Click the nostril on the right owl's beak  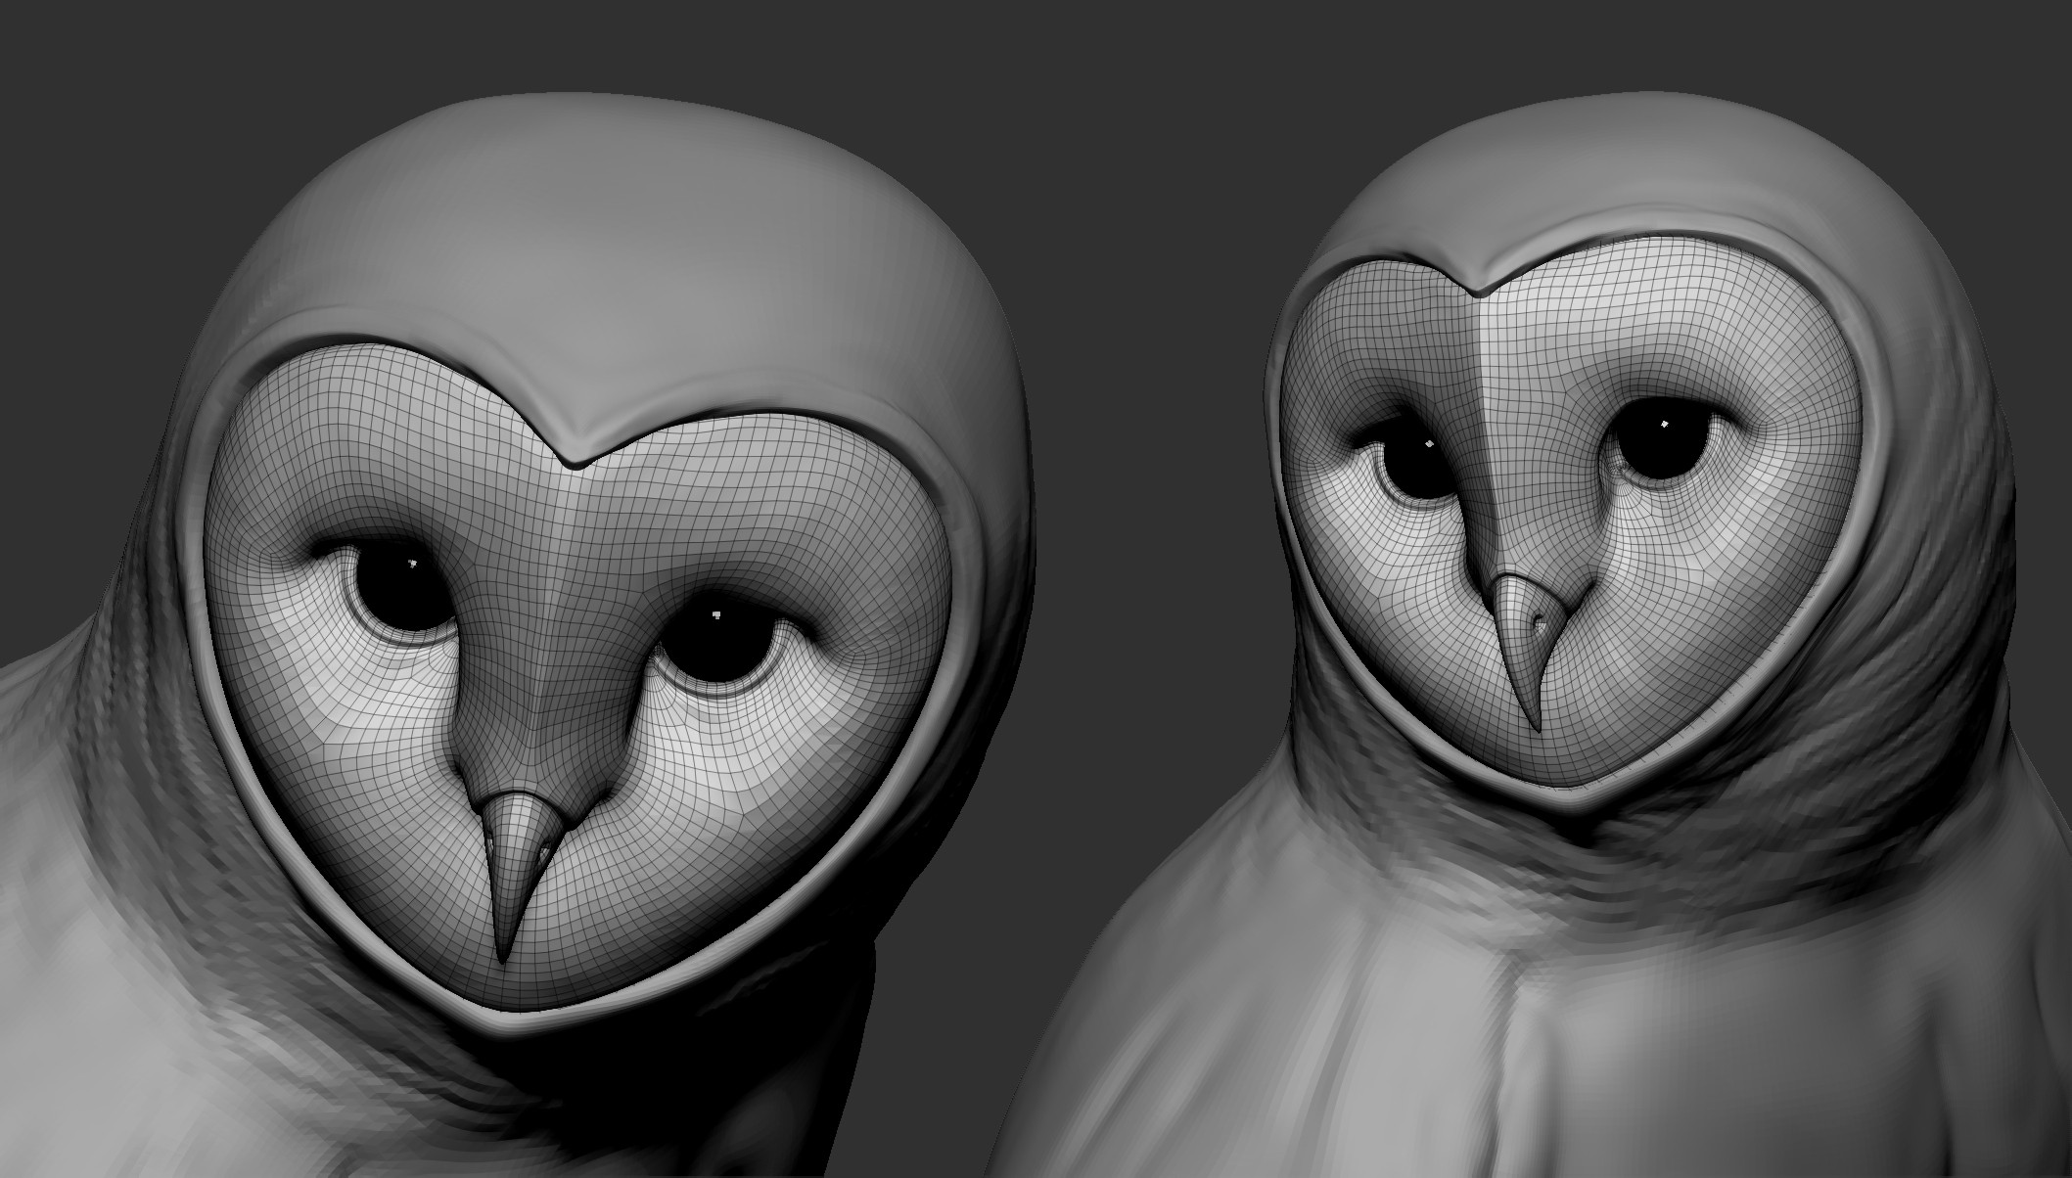pos(1541,621)
